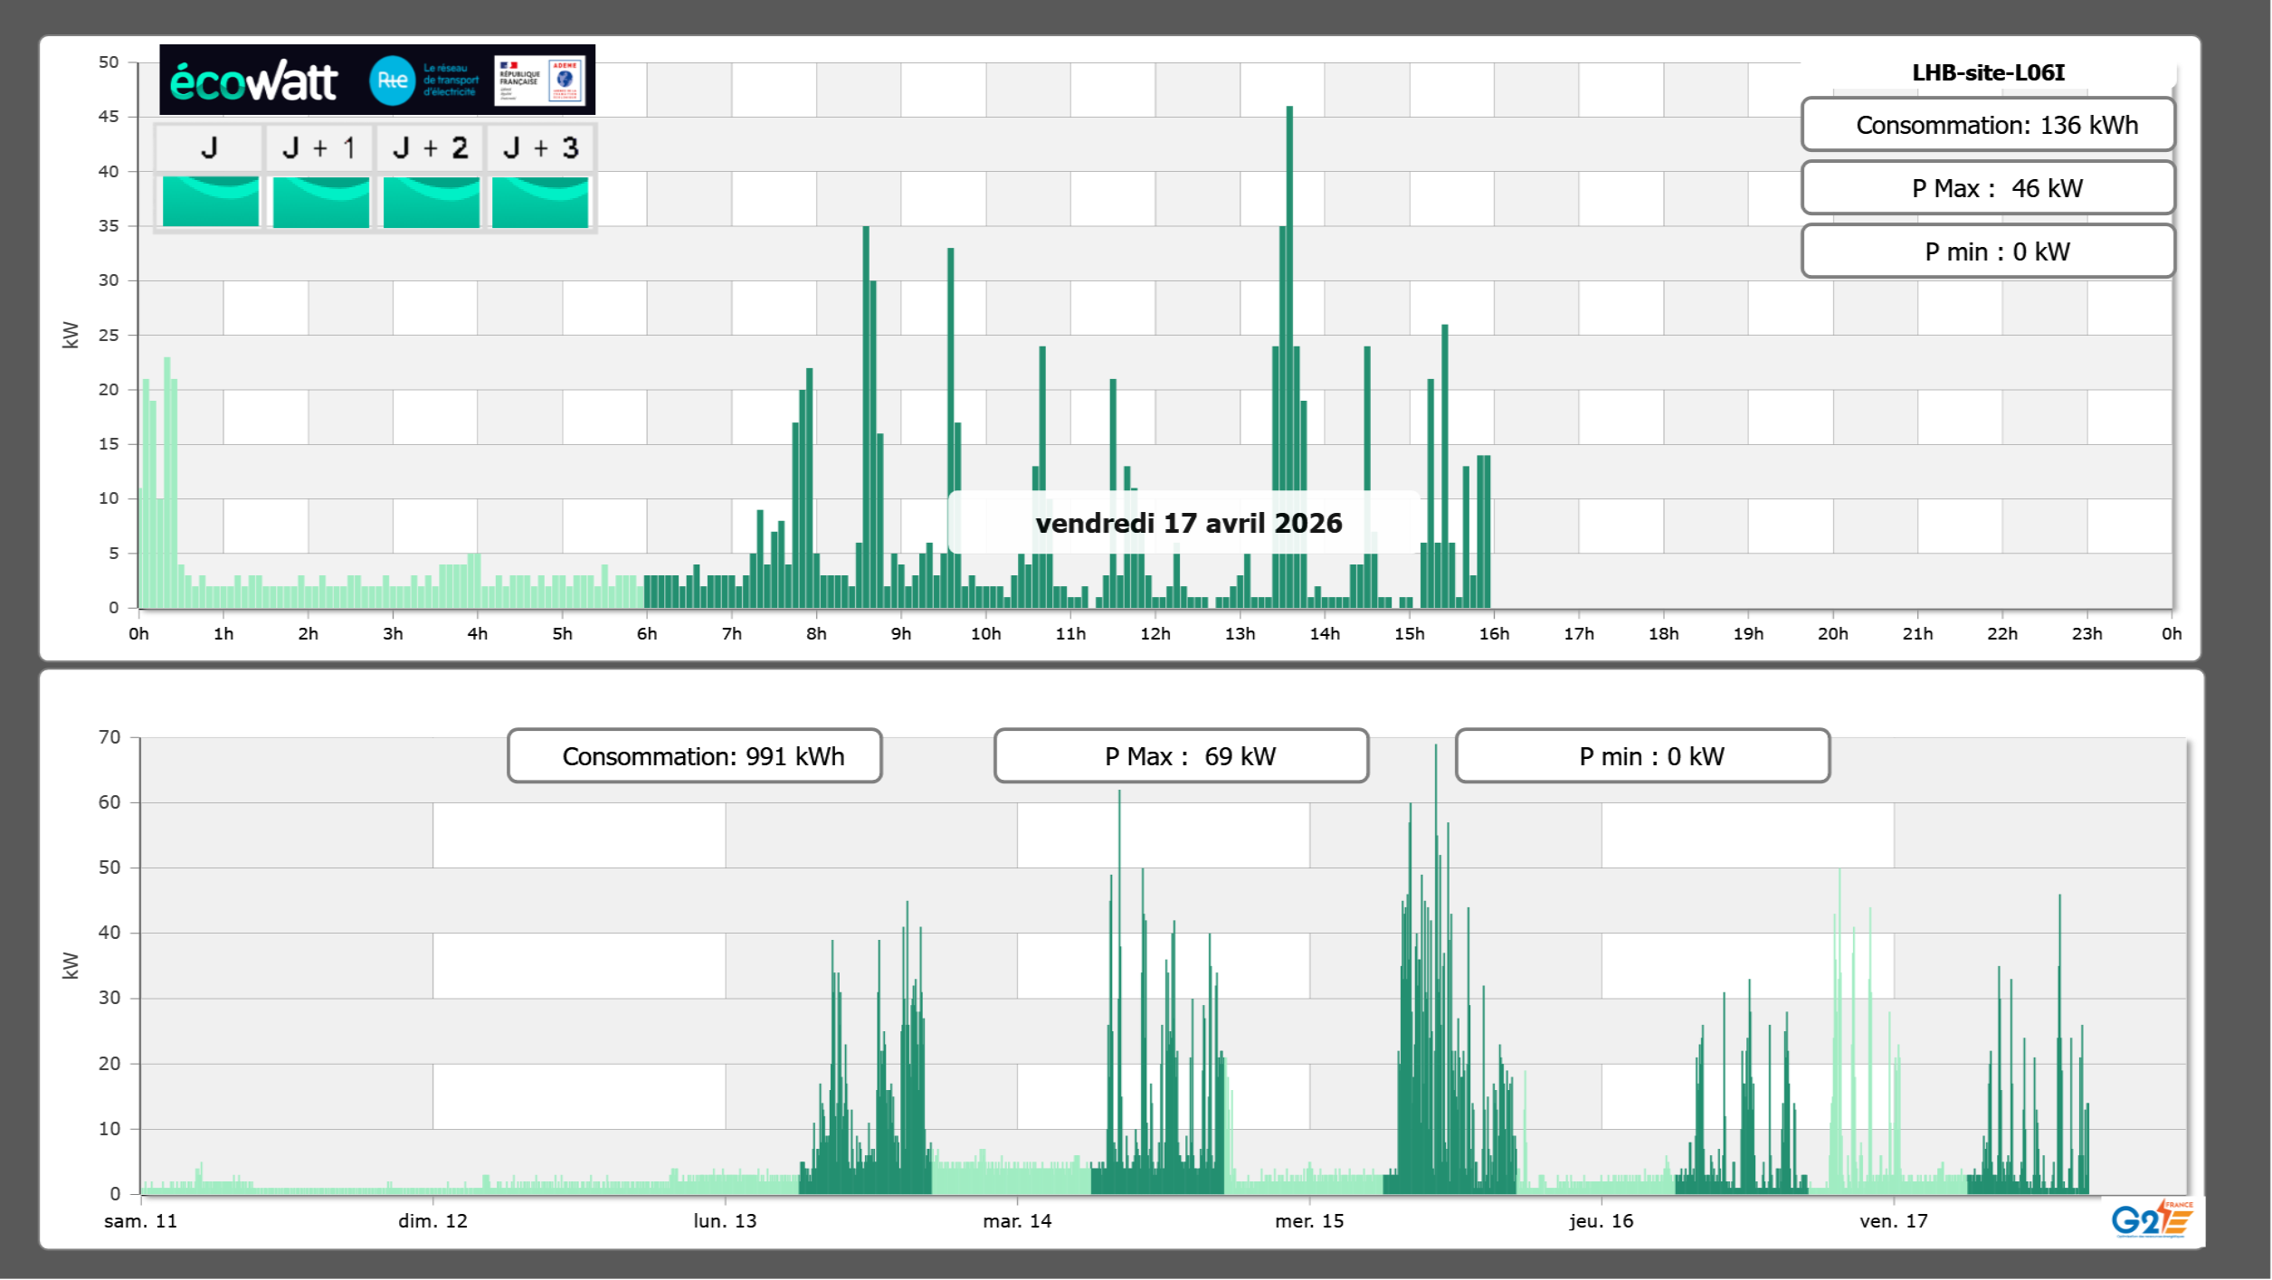
Task: Click the LHB-site-L06I site title
Action: [x=1988, y=72]
